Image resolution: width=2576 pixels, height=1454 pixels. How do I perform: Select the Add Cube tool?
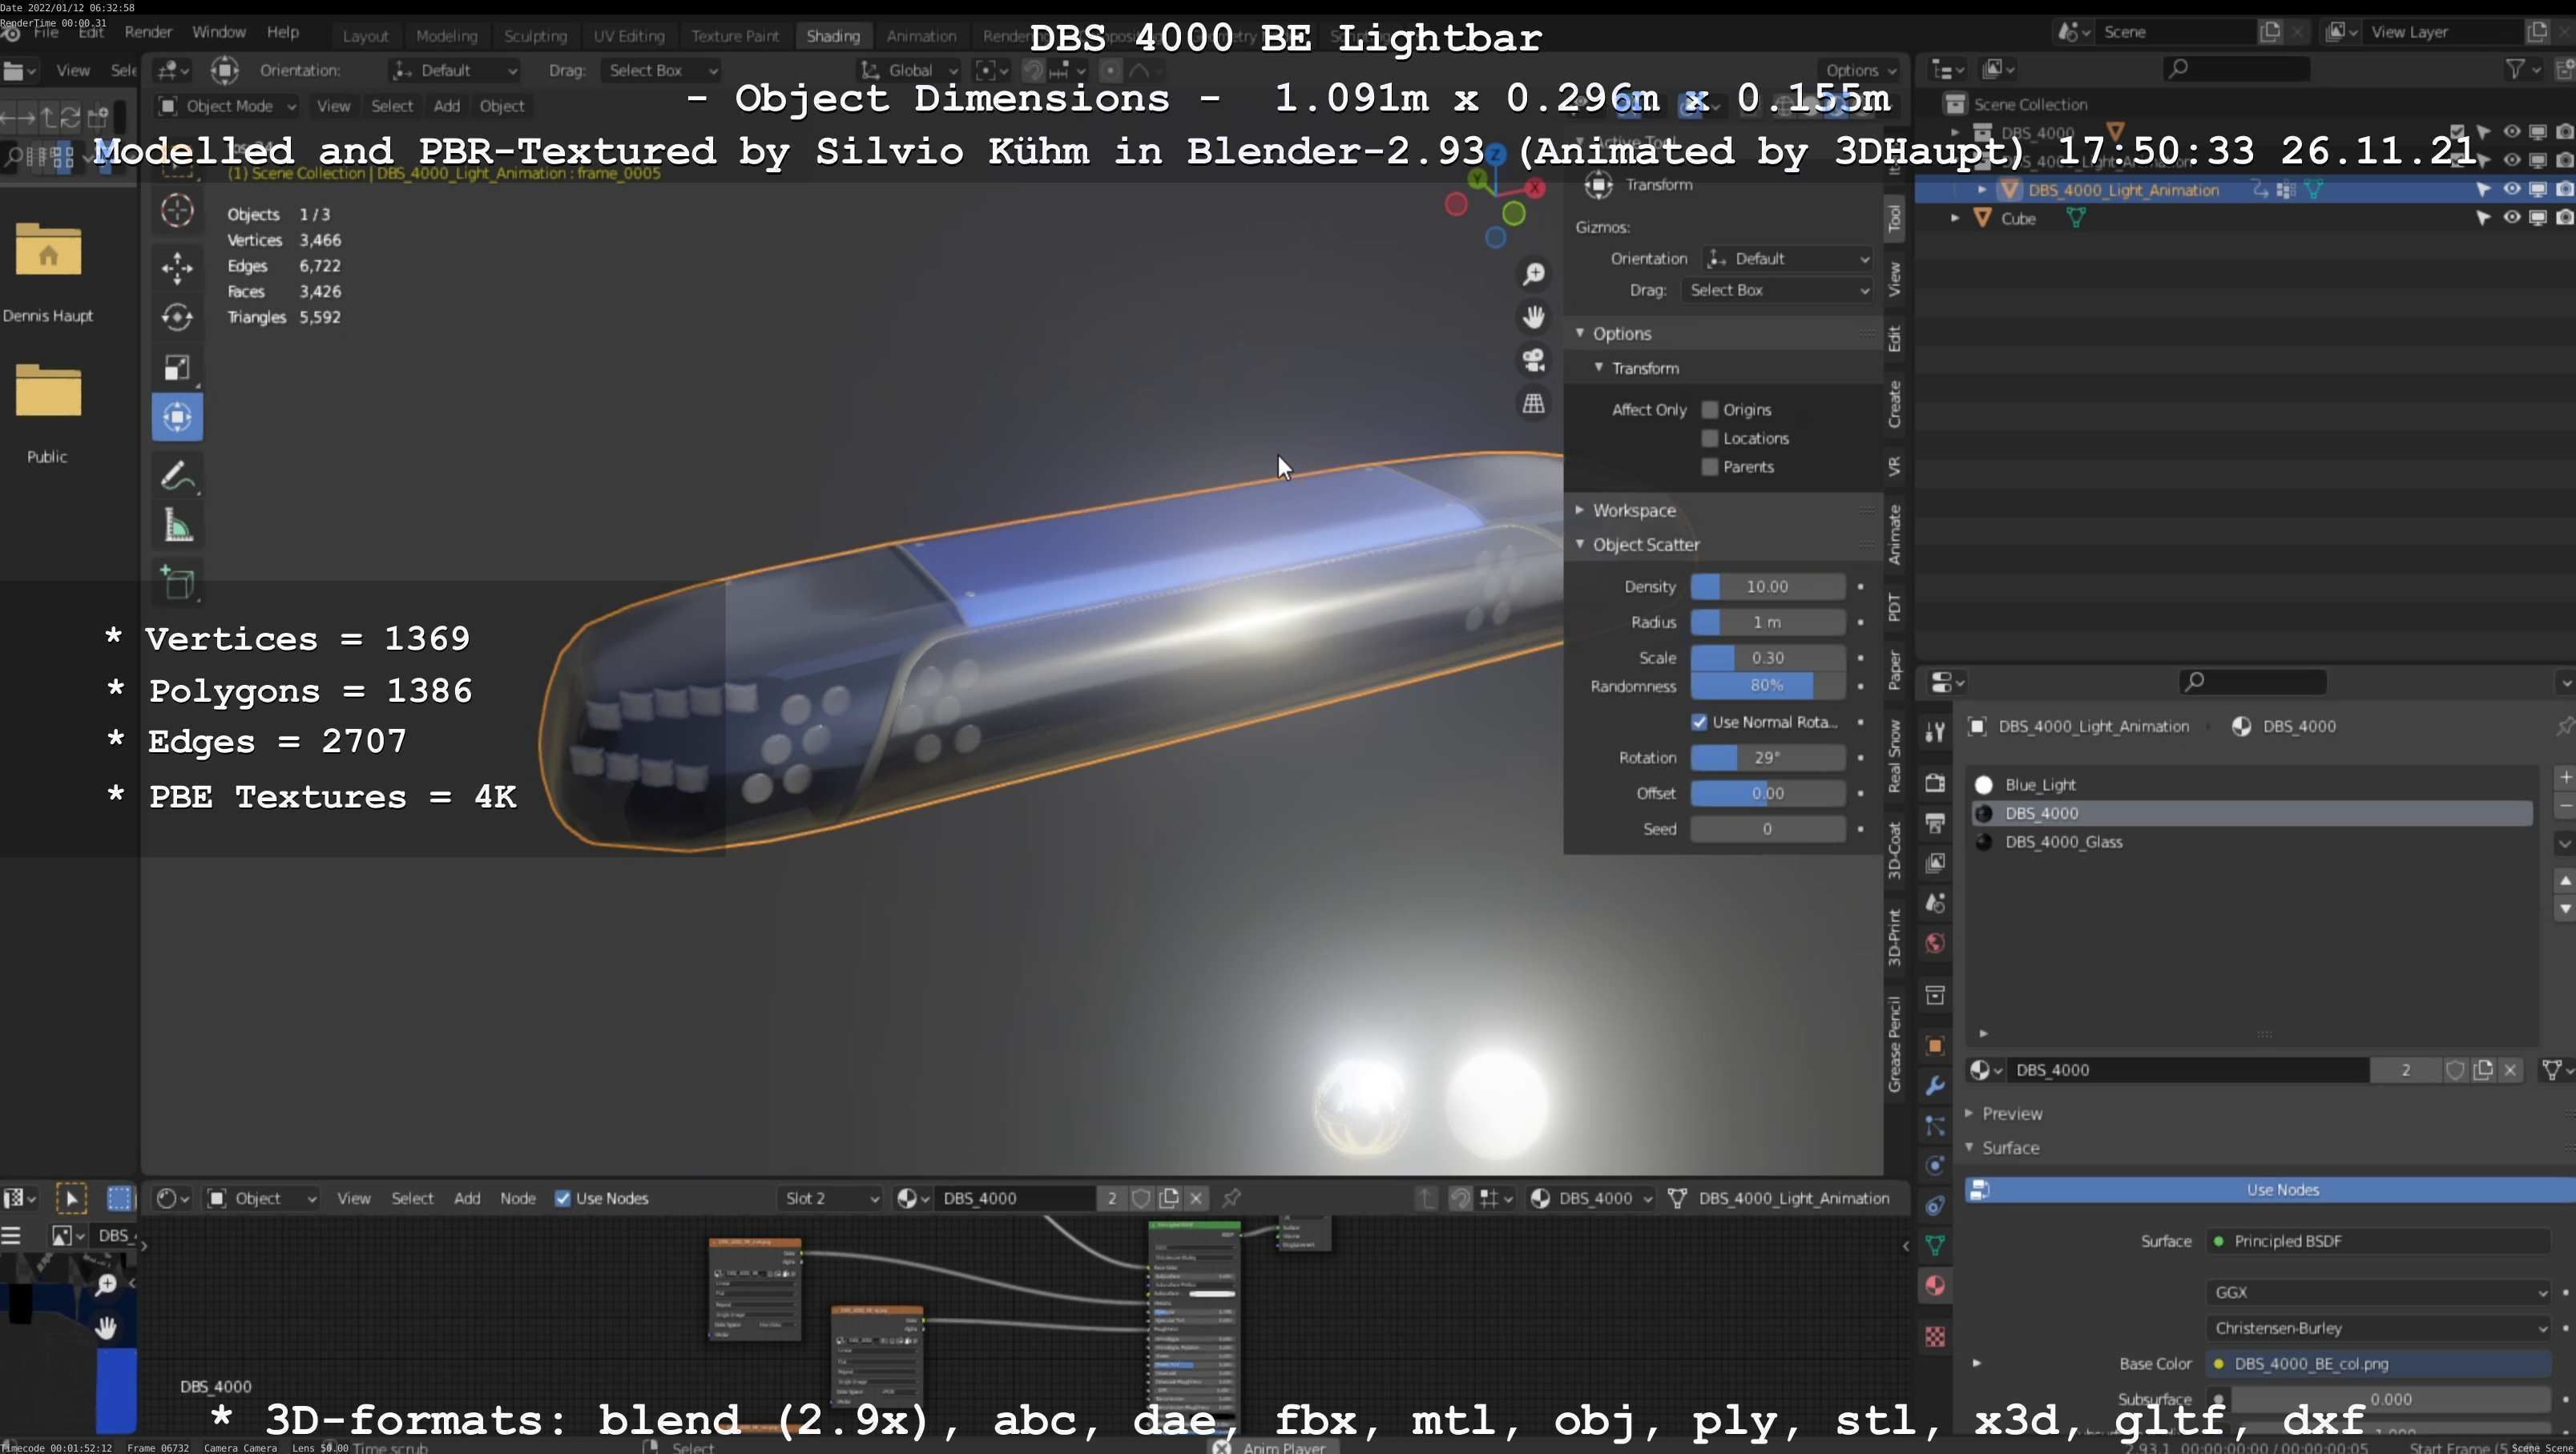point(177,583)
